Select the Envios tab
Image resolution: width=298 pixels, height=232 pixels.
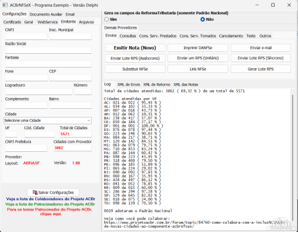click(111, 35)
